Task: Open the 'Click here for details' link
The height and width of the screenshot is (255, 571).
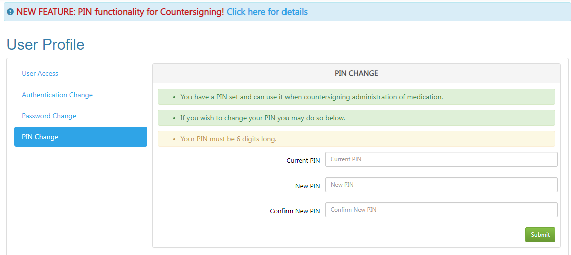Action: [267, 12]
